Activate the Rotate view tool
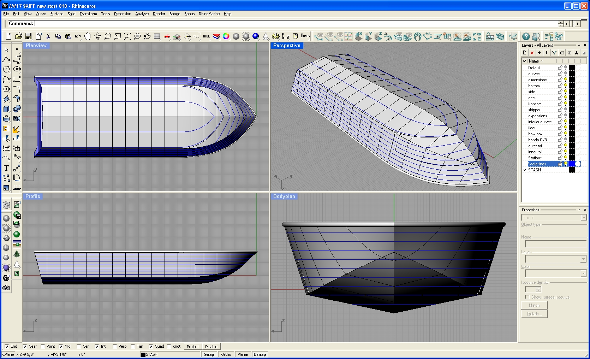Viewport: 590px width, 359px height. pos(97,36)
